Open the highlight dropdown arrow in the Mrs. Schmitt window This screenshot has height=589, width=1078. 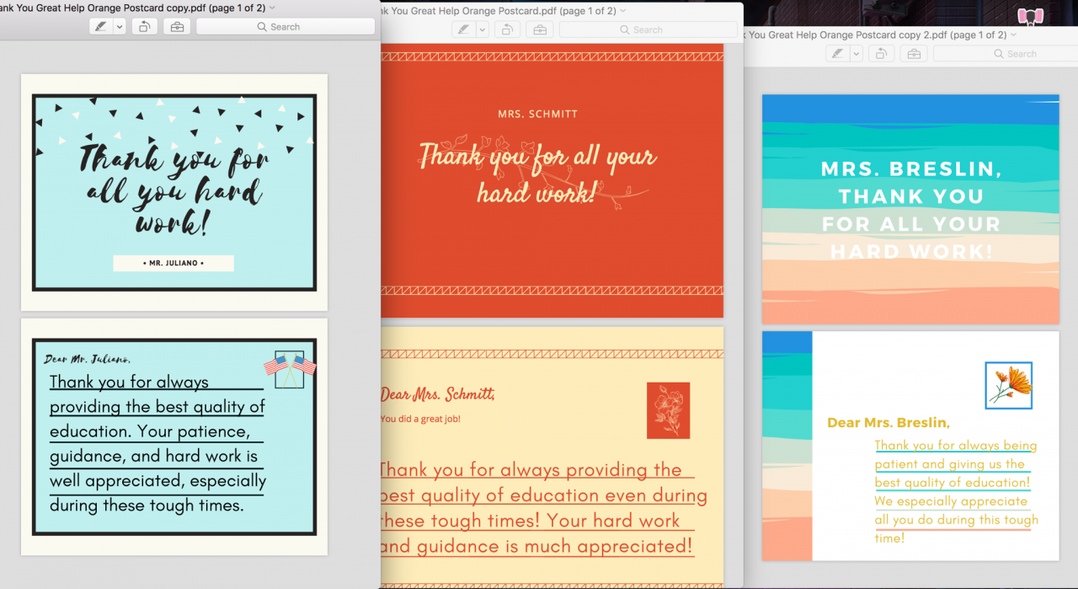(483, 29)
